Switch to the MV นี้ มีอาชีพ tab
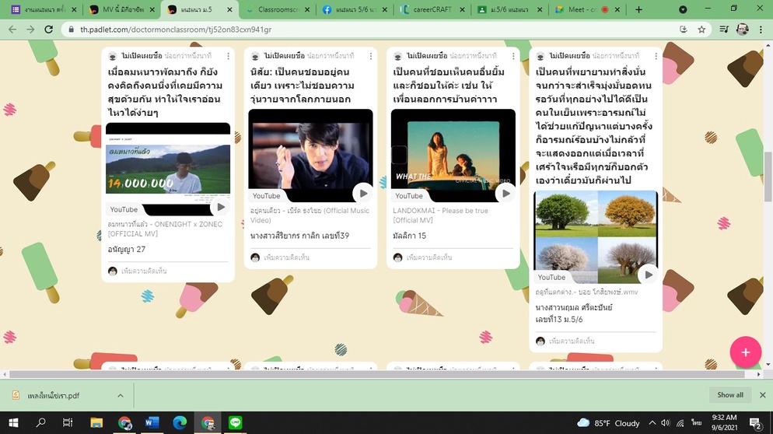Viewport: 773px width, 434px height. click(122, 9)
